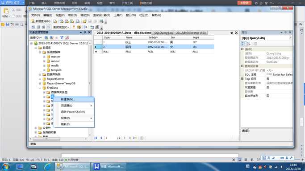Viewport: 305px width, 171px height.
Task: Open the 报表(P) reports submenu
Action: [x=74, y=118]
